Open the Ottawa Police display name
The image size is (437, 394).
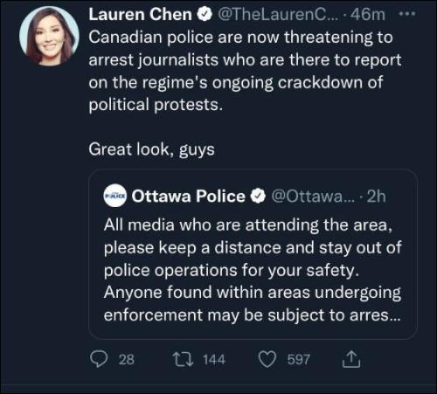click(188, 196)
